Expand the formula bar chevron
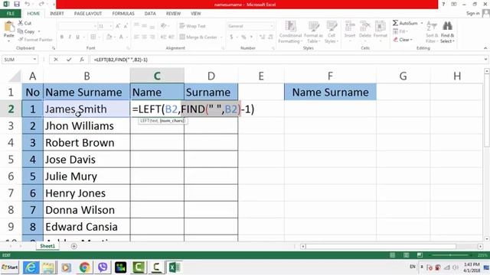The image size is (490, 275). point(485,60)
